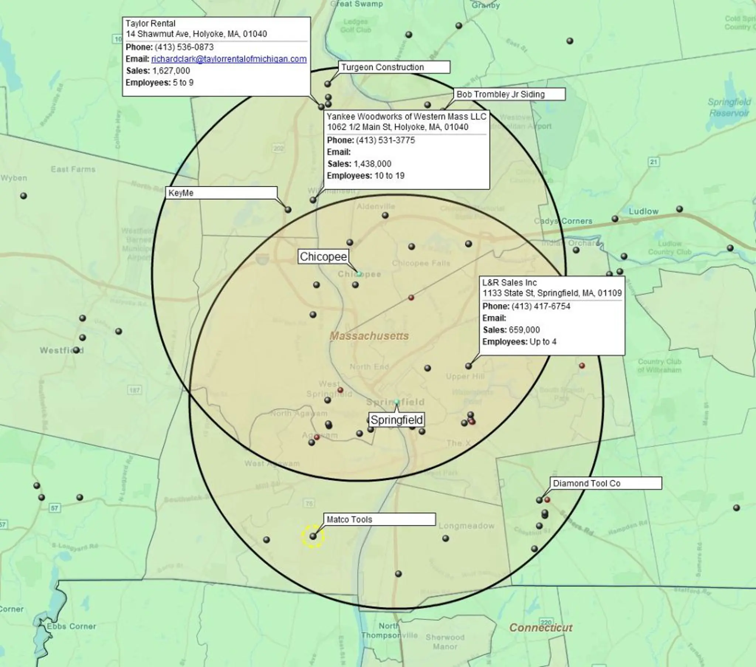Click the red pin near Agawam
756x667 pixels.
(317, 437)
